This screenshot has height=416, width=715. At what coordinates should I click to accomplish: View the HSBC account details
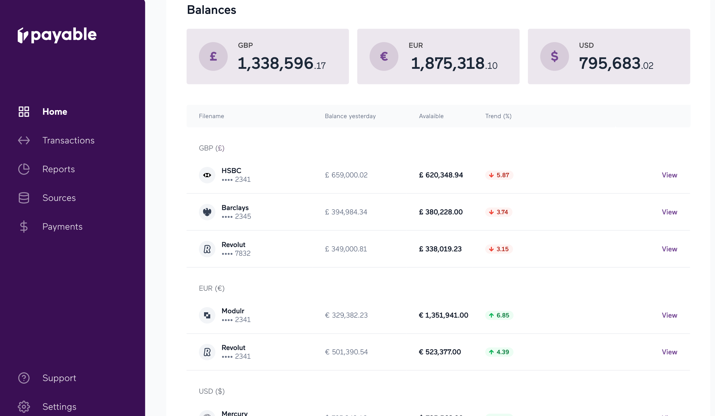tap(669, 175)
